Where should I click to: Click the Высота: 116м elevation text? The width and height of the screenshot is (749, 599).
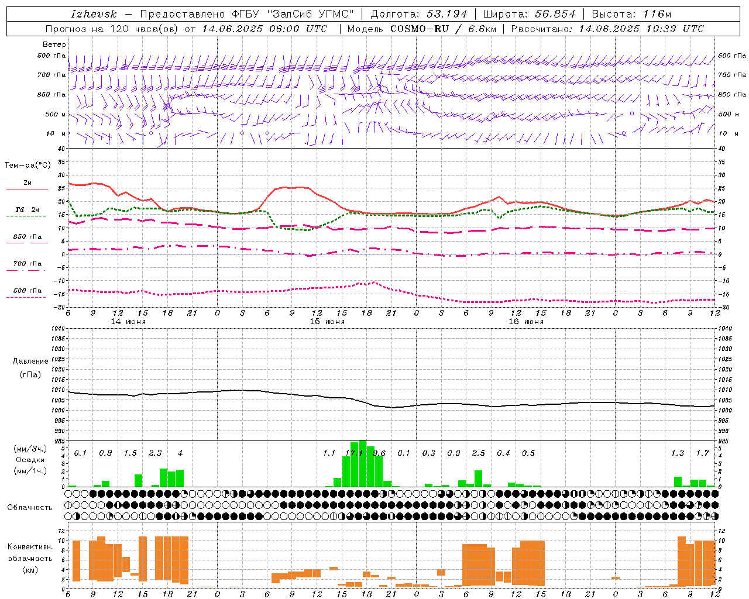click(x=631, y=14)
